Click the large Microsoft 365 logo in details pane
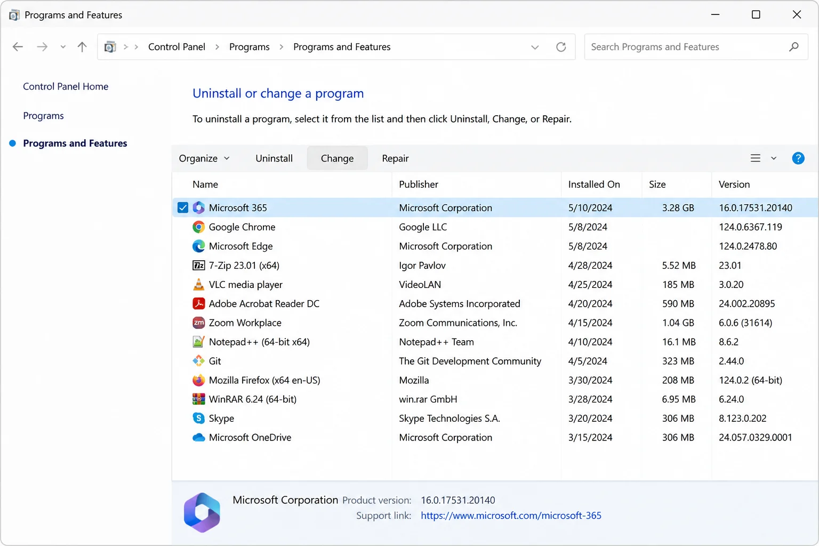Image resolution: width=819 pixels, height=546 pixels. click(202, 512)
